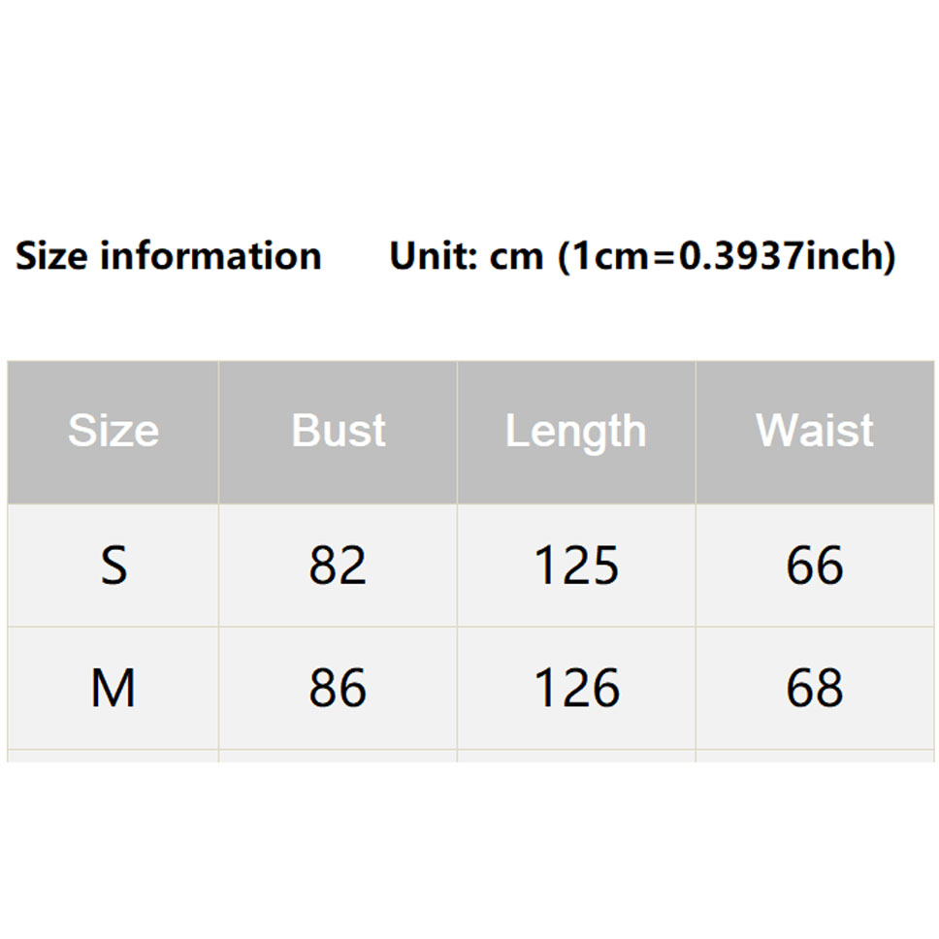Click the bust value 86 cell
The image size is (939, 939).
coord(338,688)
